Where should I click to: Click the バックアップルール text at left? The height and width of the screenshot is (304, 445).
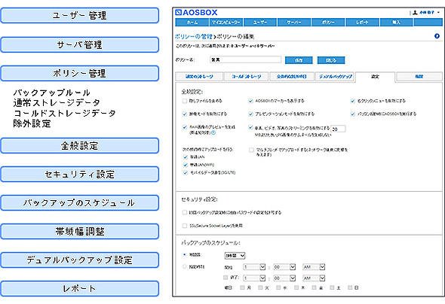coord(51,93)
